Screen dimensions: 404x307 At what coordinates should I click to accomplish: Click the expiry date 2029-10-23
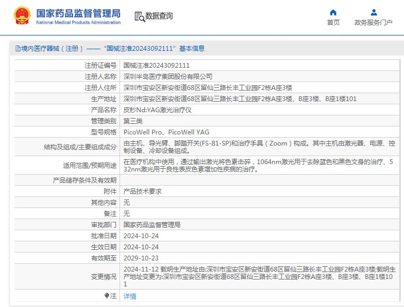point(141,258)
